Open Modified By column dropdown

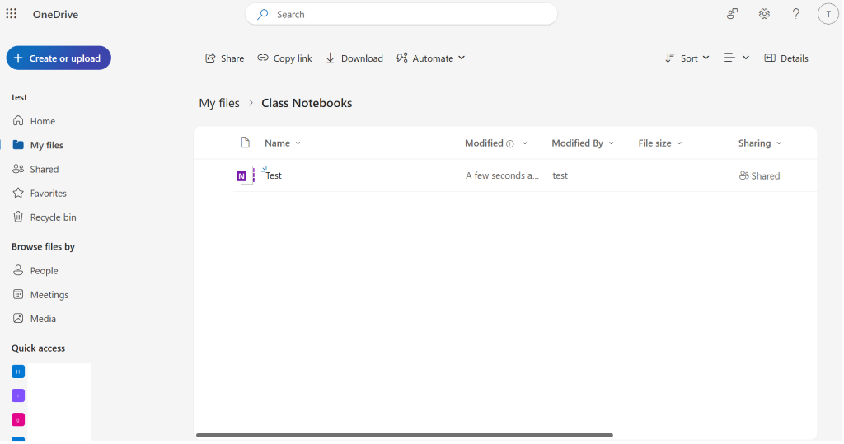tap(583, 143)
